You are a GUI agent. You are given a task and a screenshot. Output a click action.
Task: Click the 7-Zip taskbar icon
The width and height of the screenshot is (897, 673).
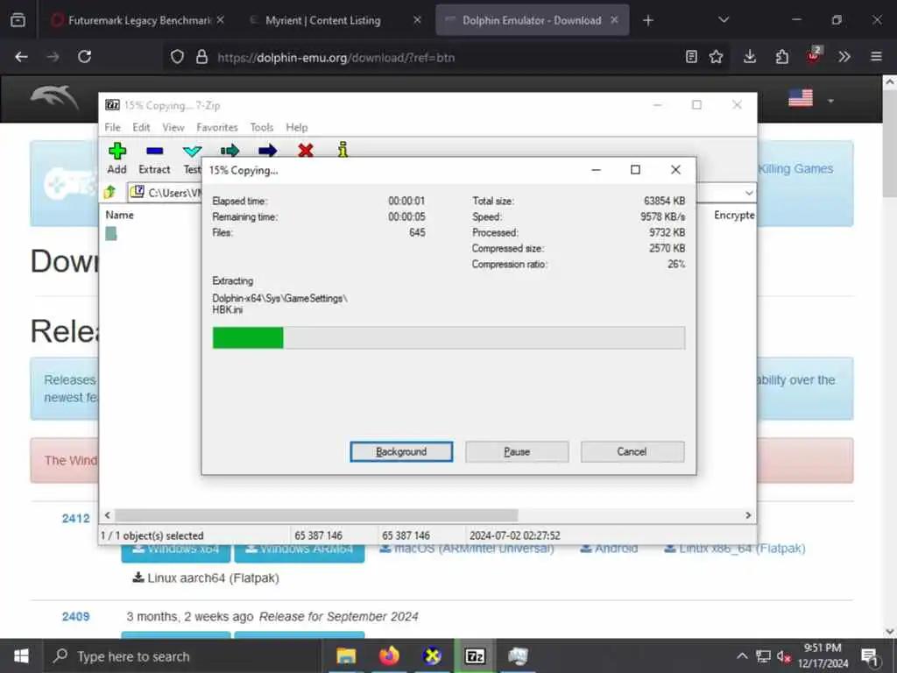click(475, 655)
